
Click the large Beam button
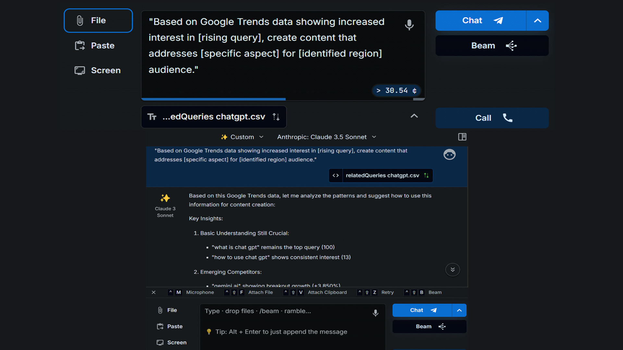pos(492,46)
